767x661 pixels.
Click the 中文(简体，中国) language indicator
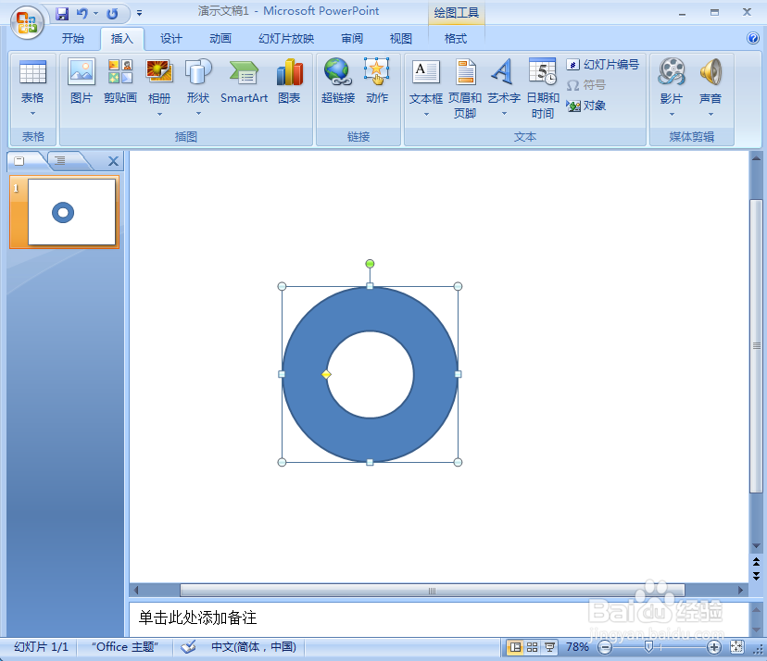tap(254, 647)
